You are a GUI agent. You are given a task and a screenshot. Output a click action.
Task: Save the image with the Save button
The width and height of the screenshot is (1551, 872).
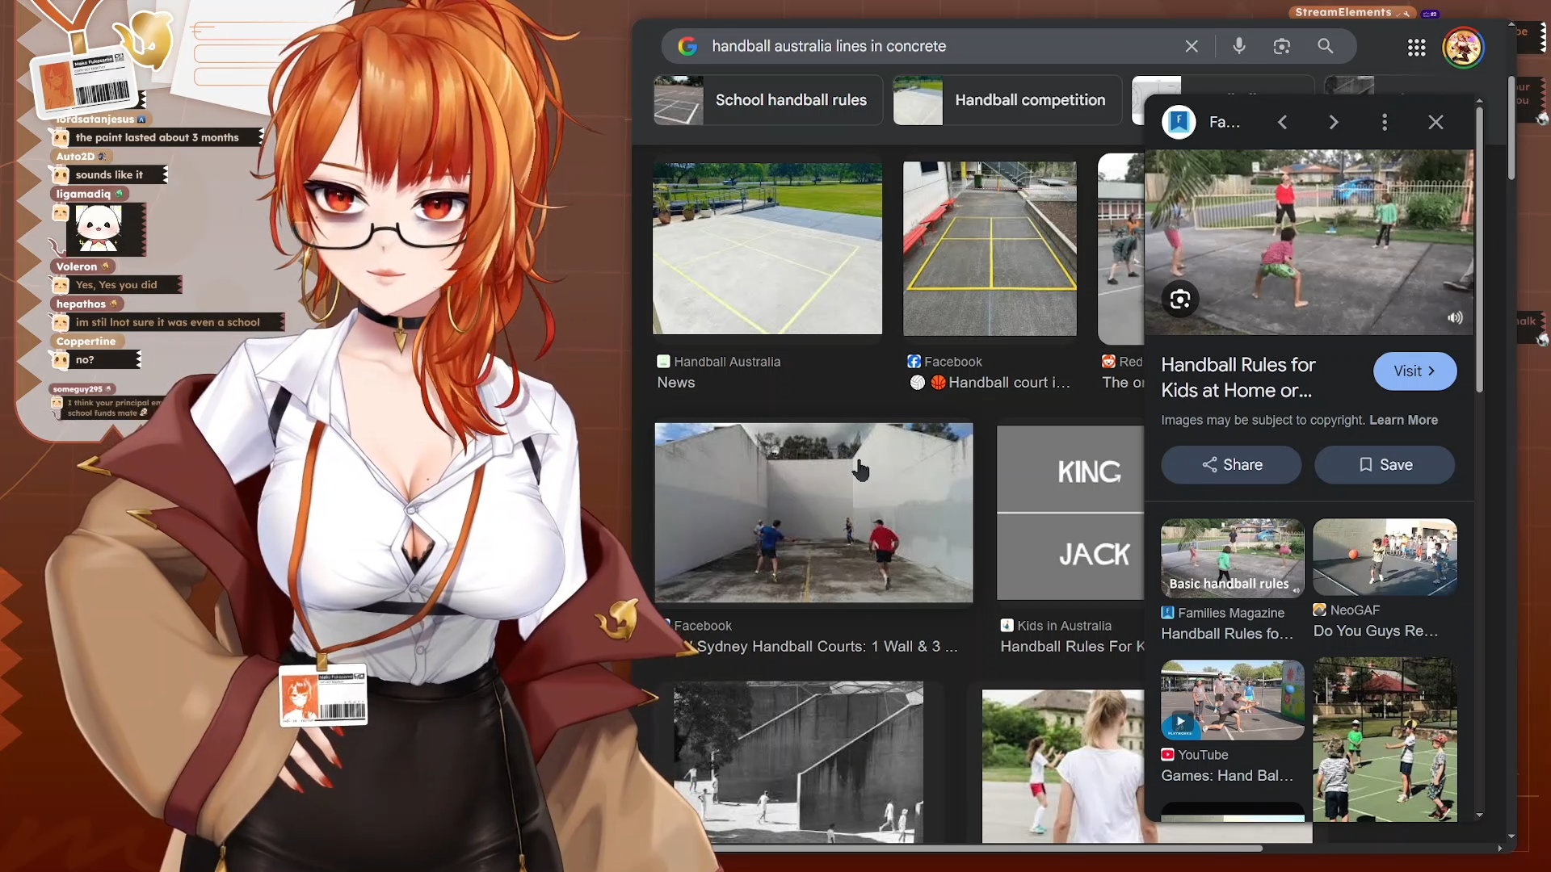(x=1385, y=465)
